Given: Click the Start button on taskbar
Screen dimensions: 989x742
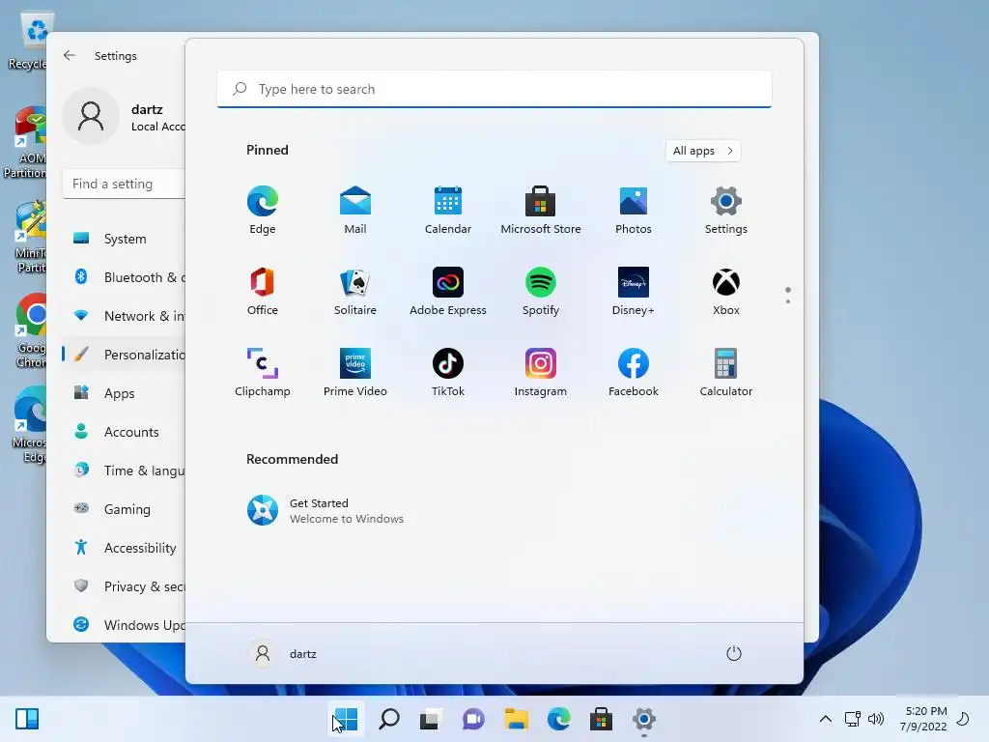Looking at the screenshot, I should tap(346, 719).
